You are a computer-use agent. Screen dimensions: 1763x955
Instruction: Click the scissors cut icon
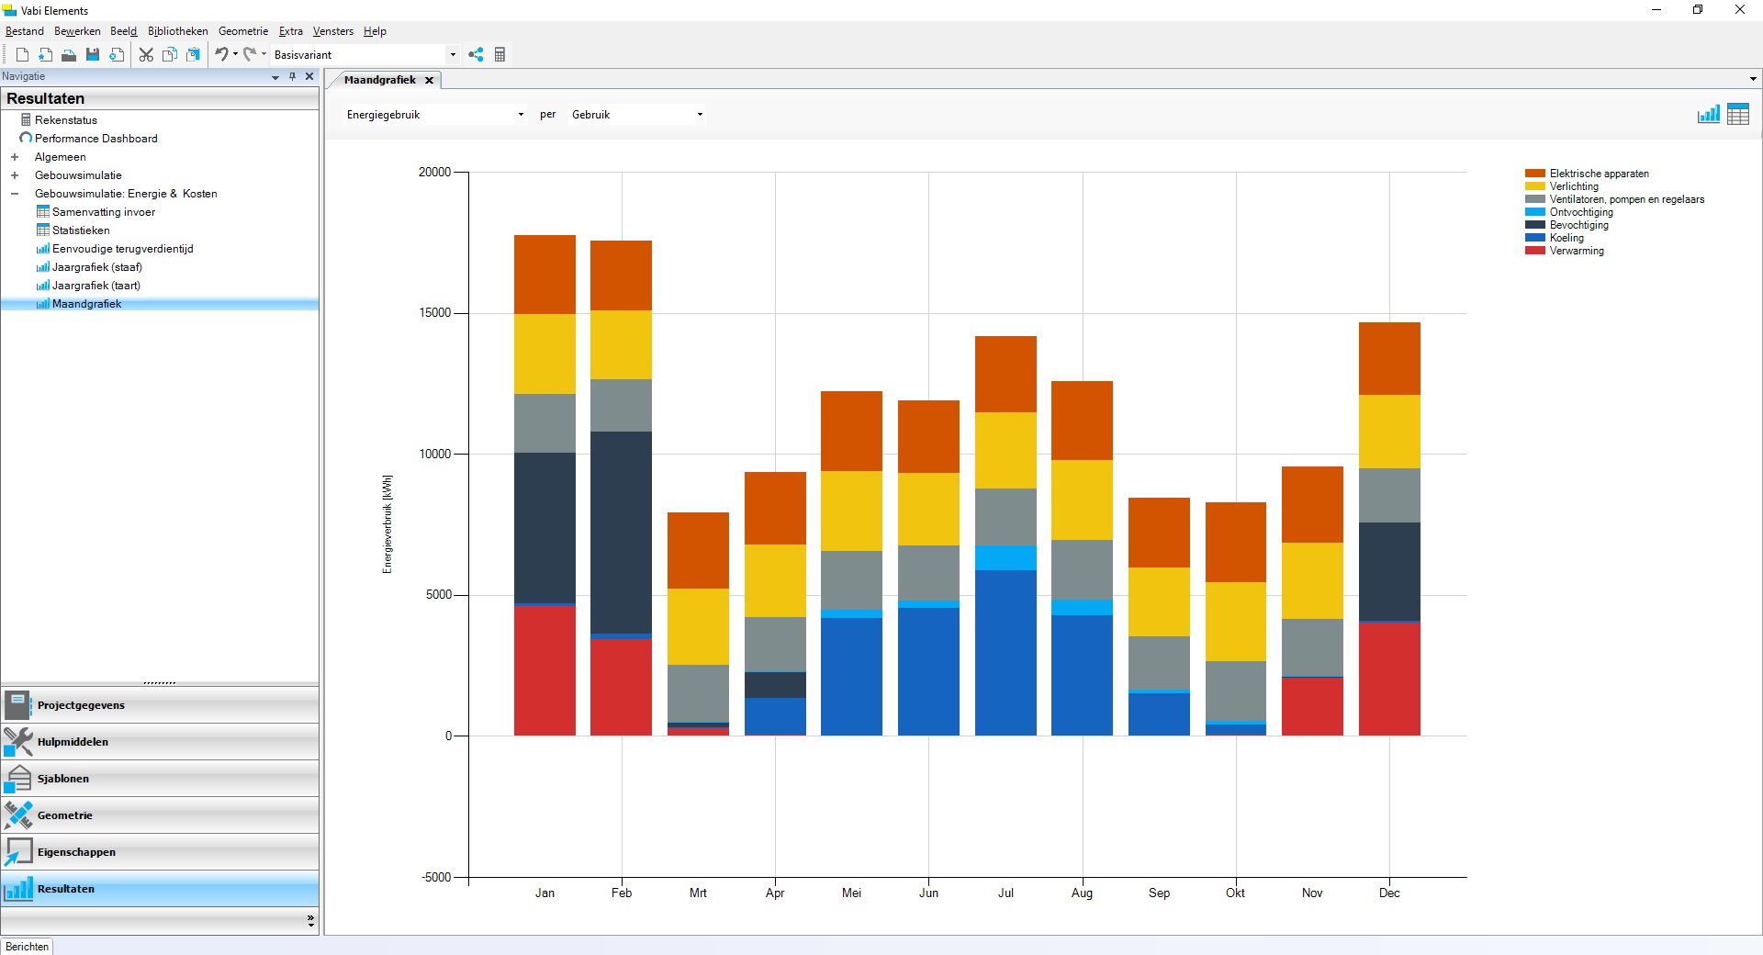click(146, 55)
